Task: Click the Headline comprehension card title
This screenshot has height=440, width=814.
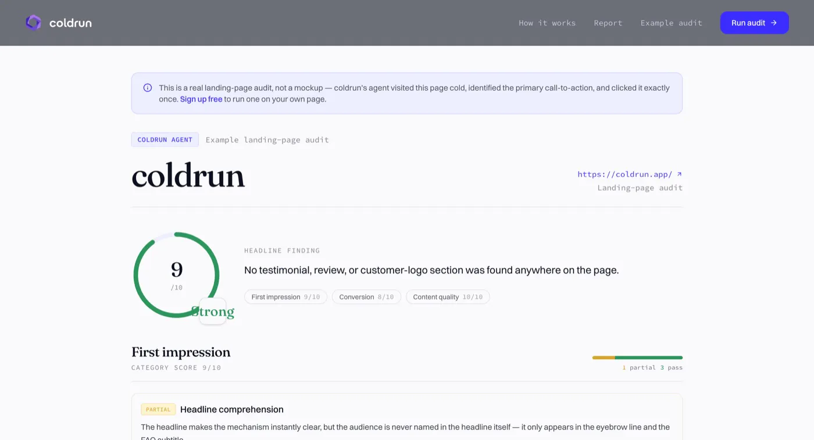Action: (232, 410)
